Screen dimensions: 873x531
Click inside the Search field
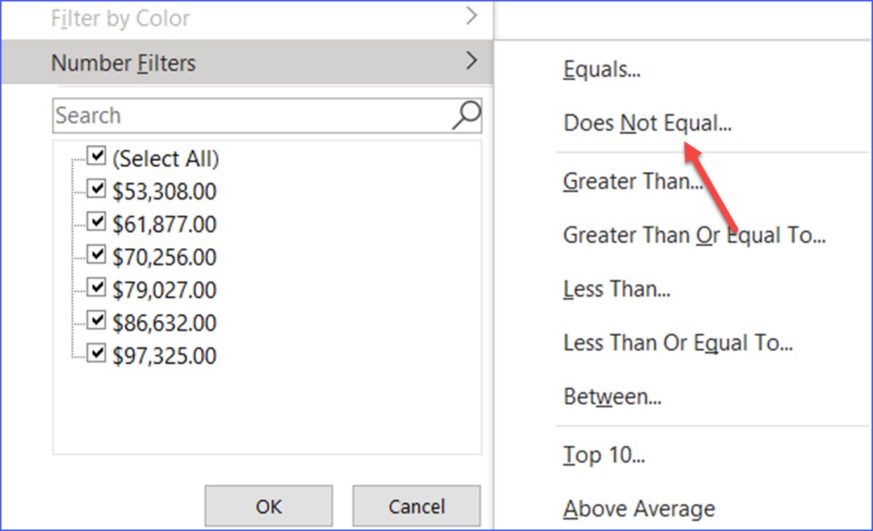click(218, 115)
